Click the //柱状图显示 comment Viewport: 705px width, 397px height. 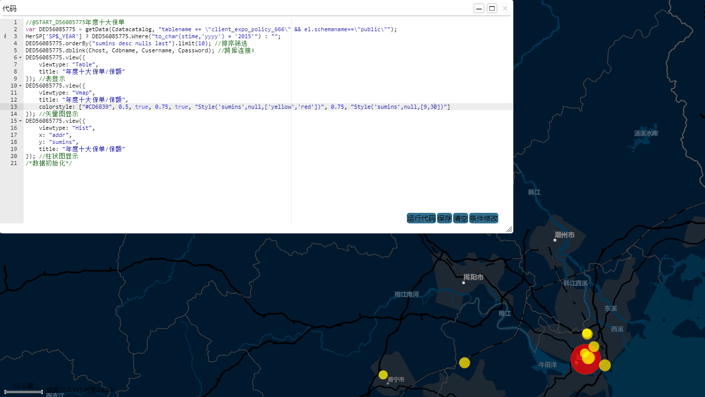[58, 156]
